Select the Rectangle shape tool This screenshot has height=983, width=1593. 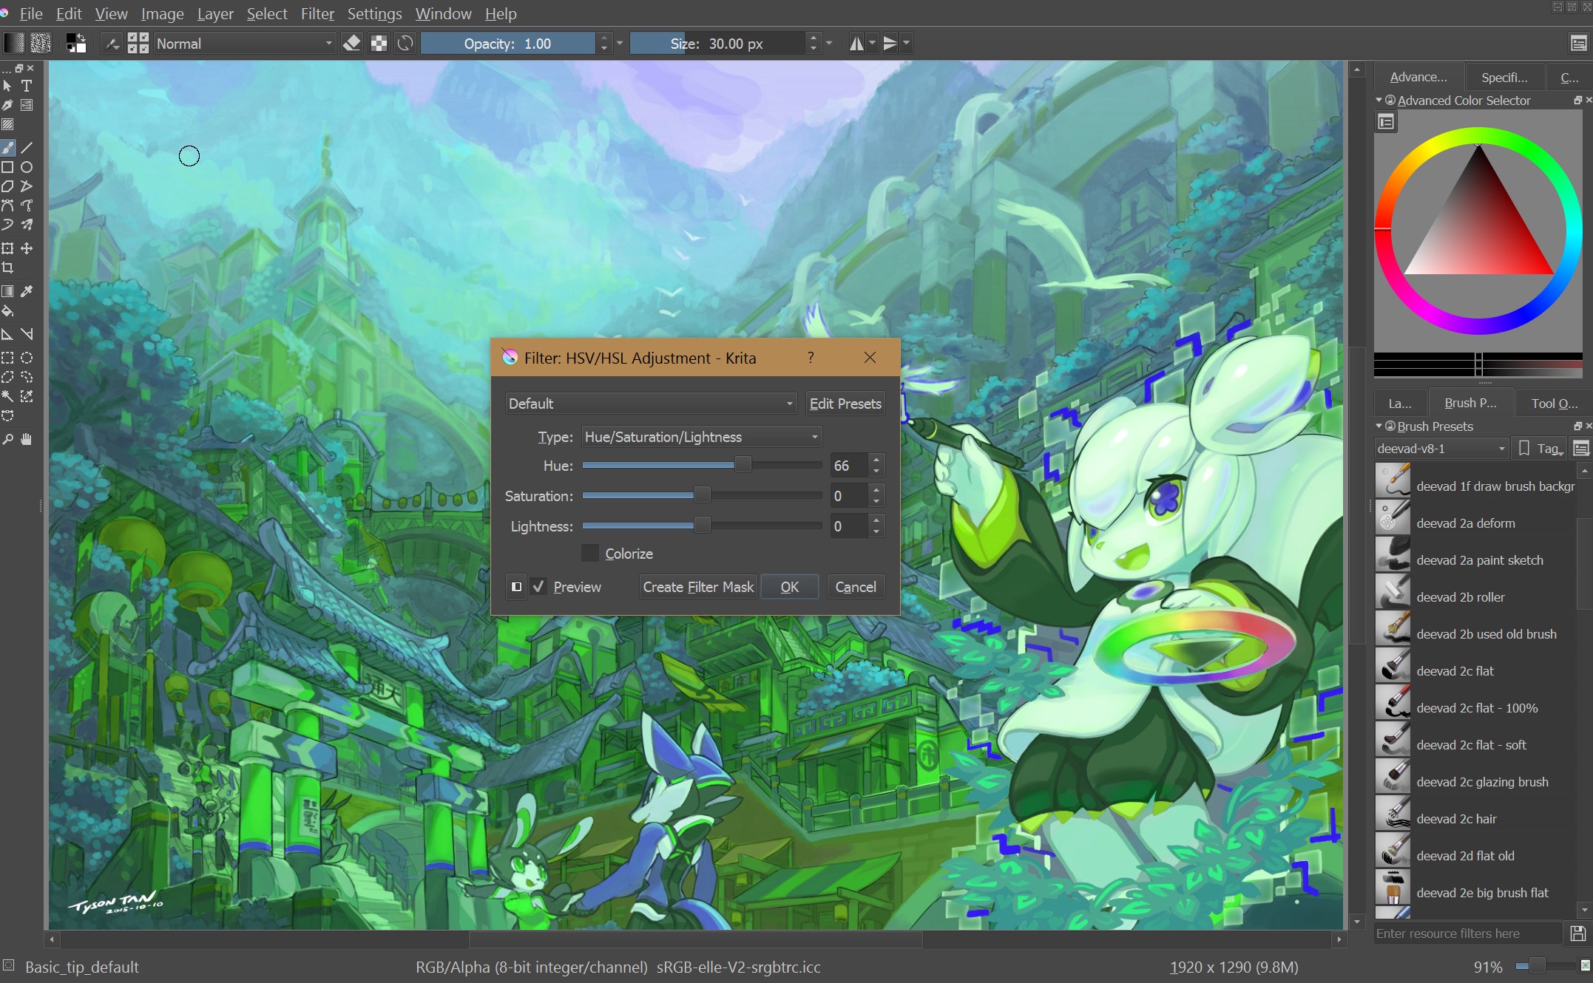7,167
